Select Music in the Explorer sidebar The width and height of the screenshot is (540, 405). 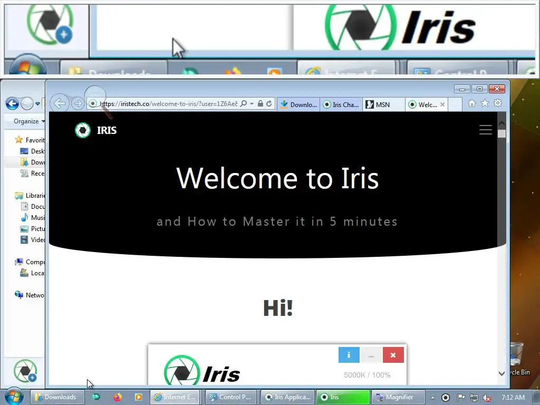(x=33, y=218)
